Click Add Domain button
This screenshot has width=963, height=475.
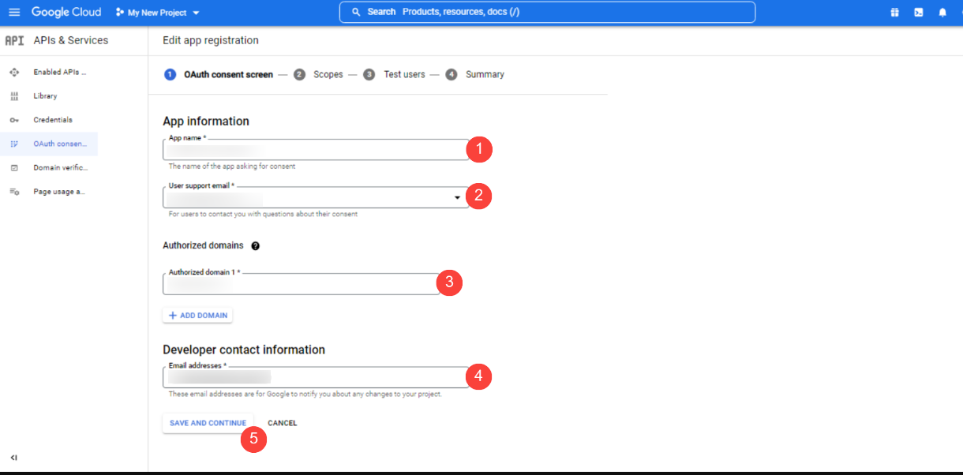tap(197, 316)
